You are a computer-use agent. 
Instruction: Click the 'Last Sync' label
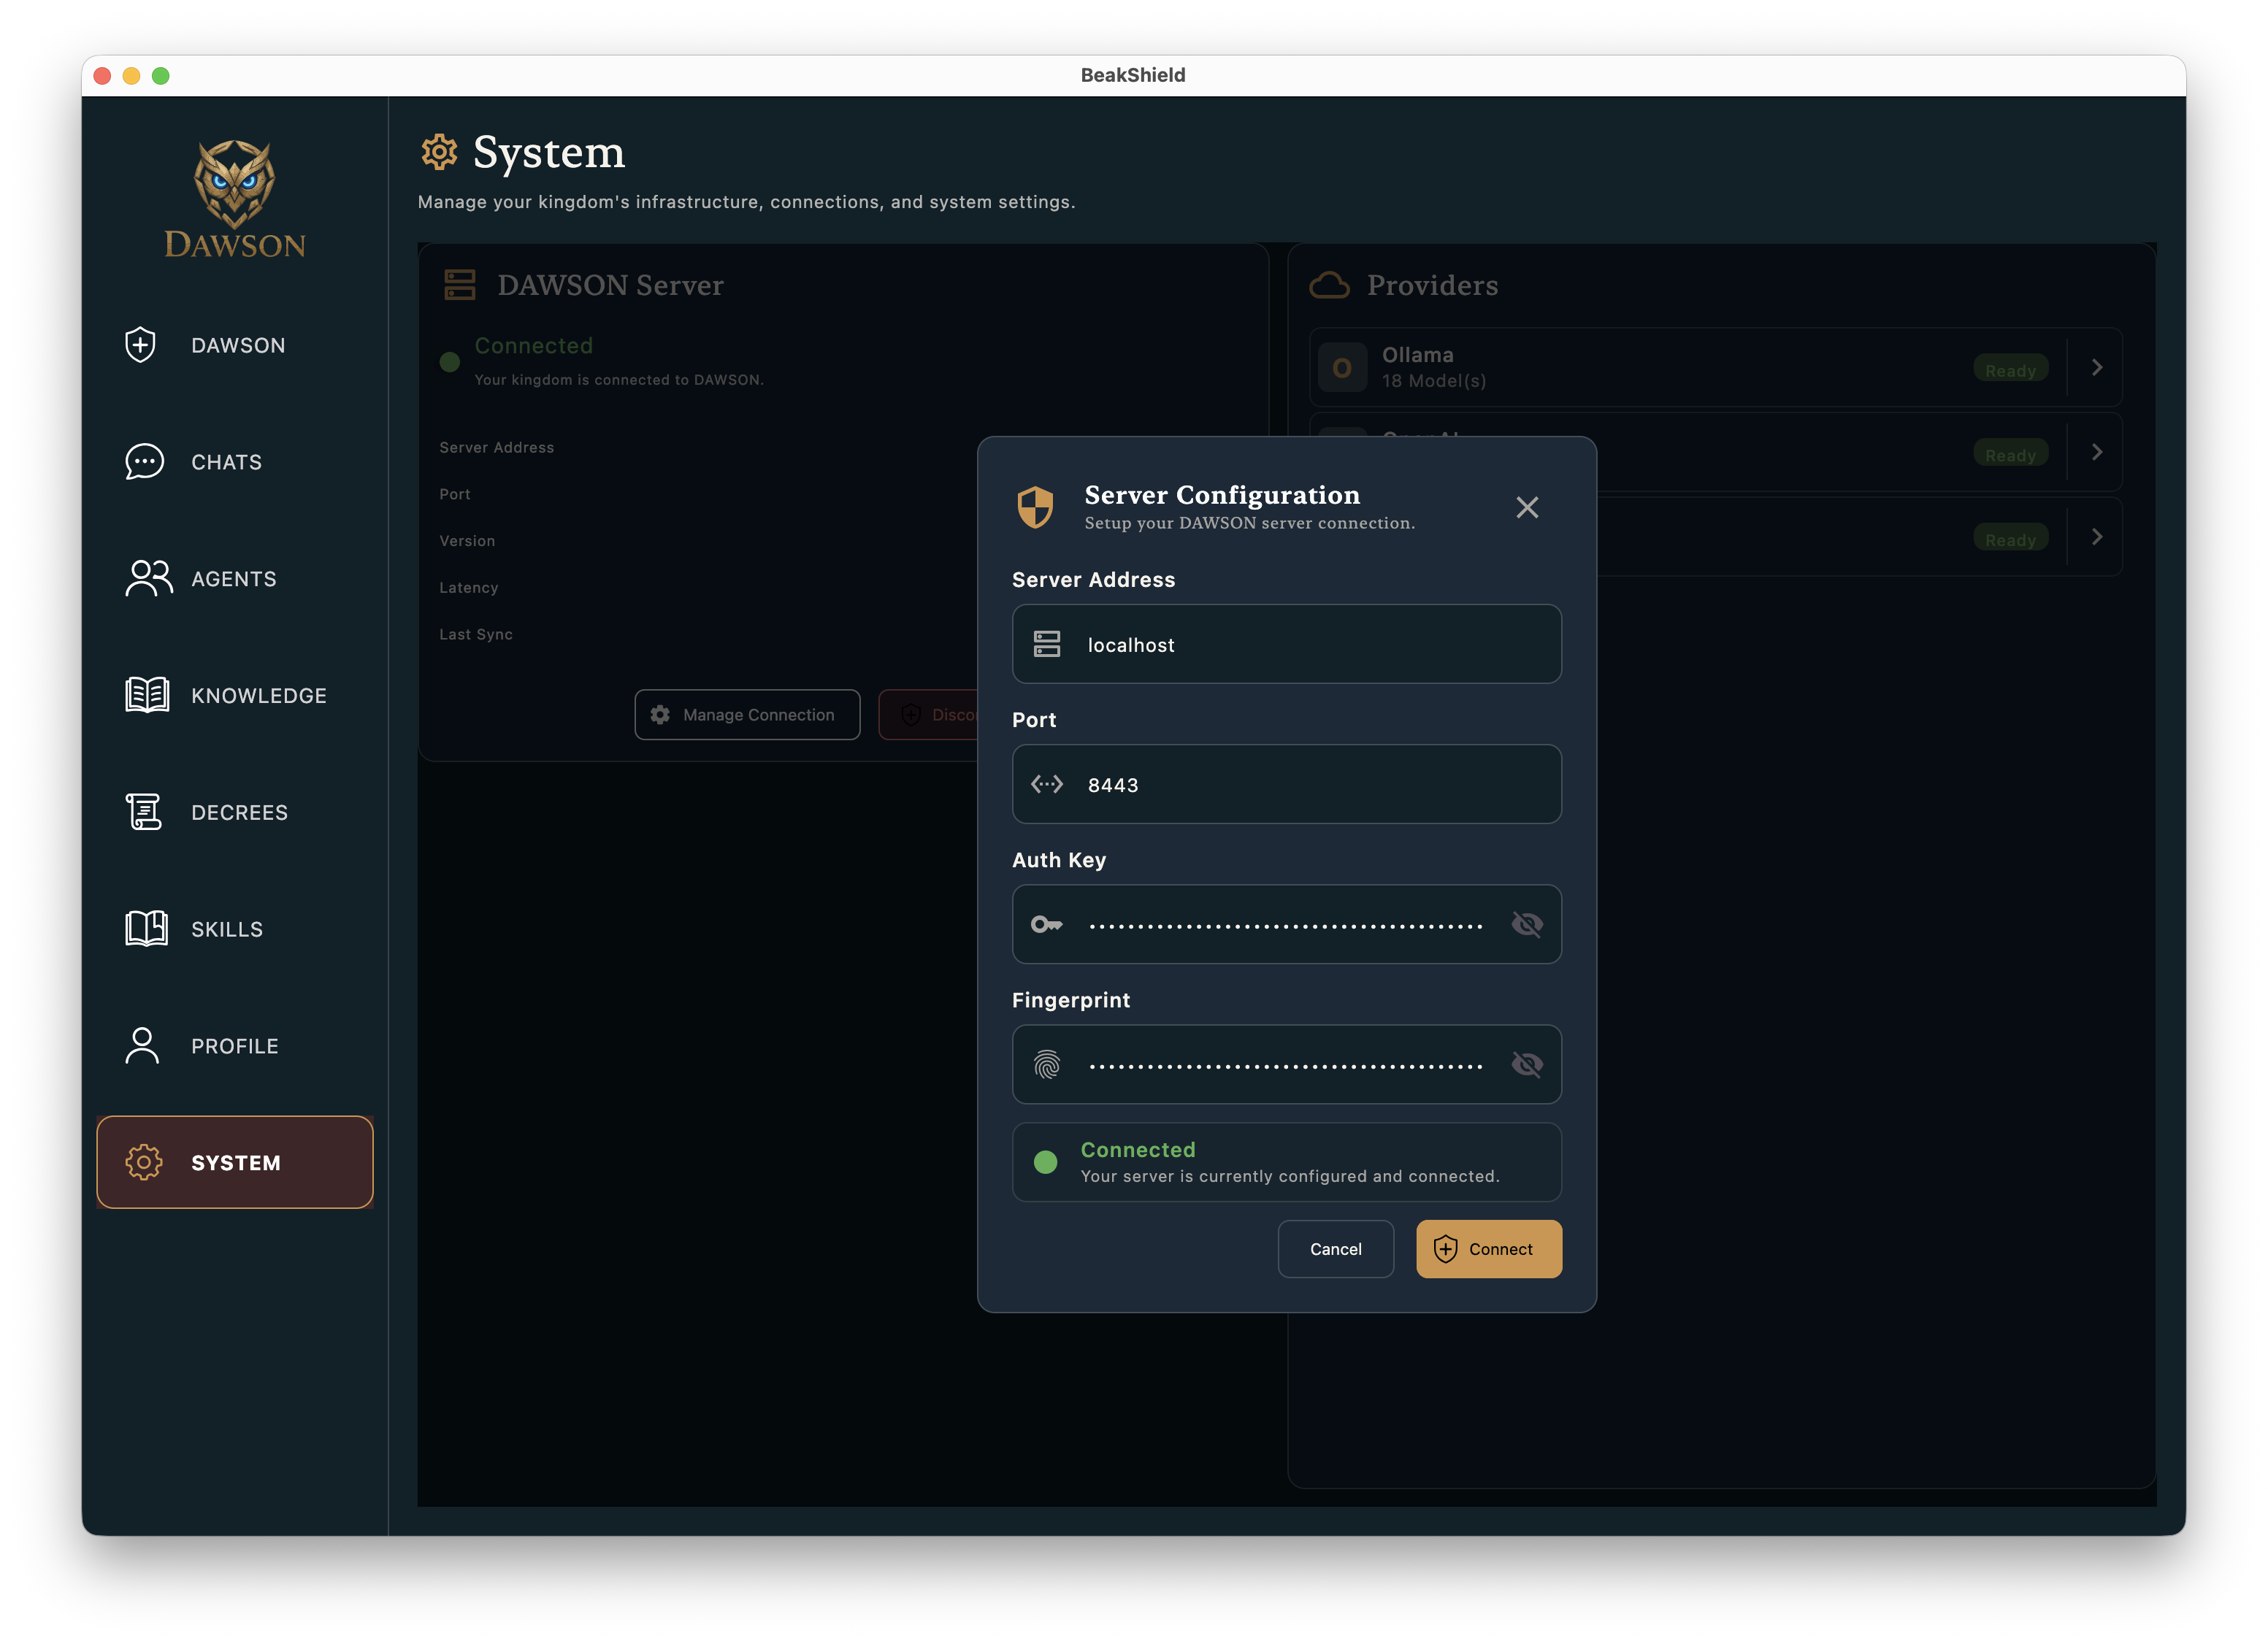(476, 634)
